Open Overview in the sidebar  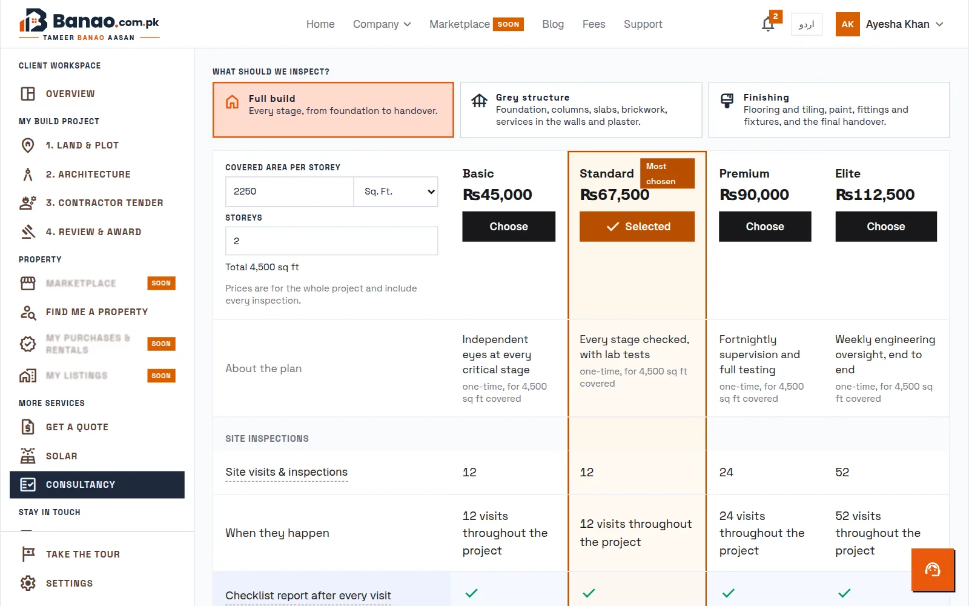pyautogui.click(x=97, y=94)
